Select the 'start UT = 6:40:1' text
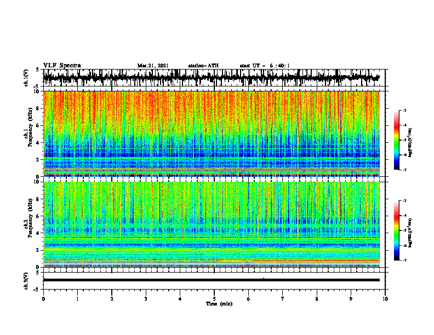Image resolution: width=434 pixels, height=335 pixels. [265, 66]
